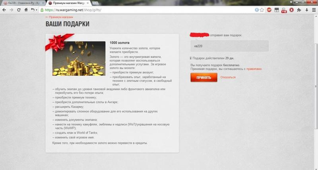Switch to the Кв220 Улановка.Ру tab

click(x=23, y=3)
